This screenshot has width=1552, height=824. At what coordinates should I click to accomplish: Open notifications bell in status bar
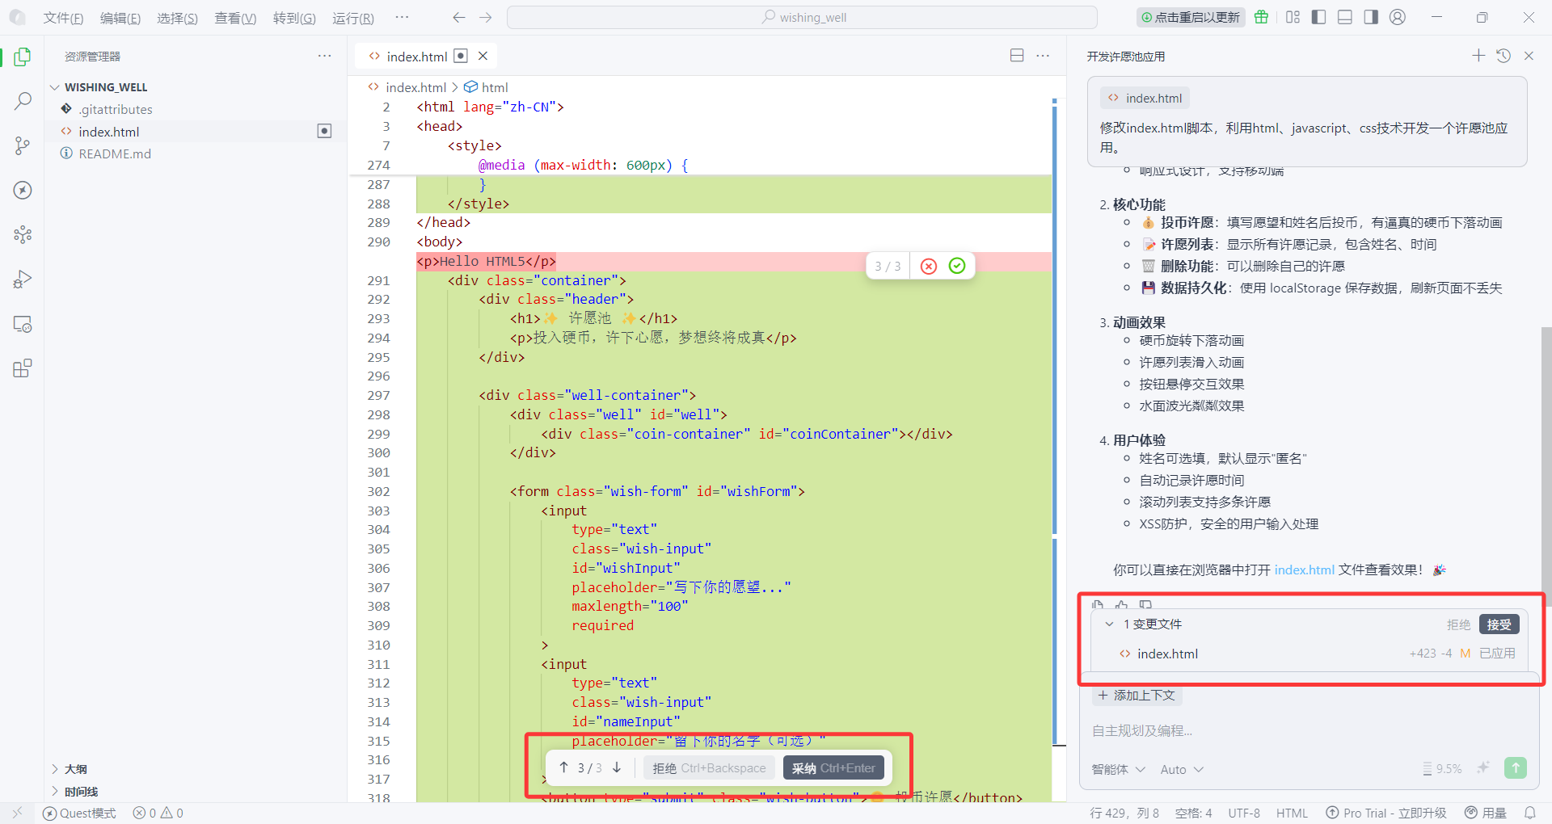coord(1530,813)
